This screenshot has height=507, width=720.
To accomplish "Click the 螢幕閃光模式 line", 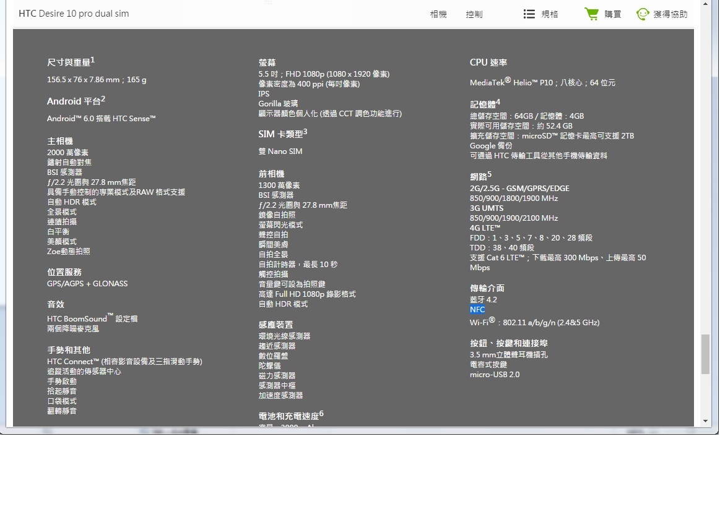I will point(280,224).
